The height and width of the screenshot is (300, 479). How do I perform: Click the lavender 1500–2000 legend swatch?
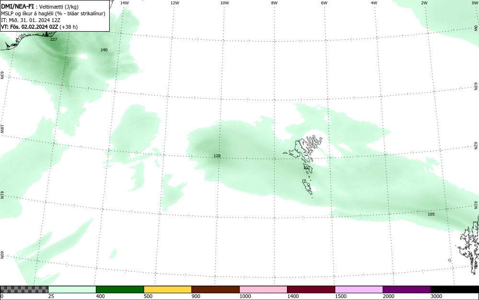pyautogui.click(x=359, y=289)
